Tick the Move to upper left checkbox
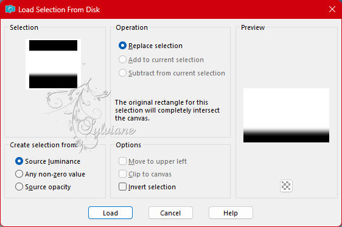The image size is (342, 227). click(122, 161)
